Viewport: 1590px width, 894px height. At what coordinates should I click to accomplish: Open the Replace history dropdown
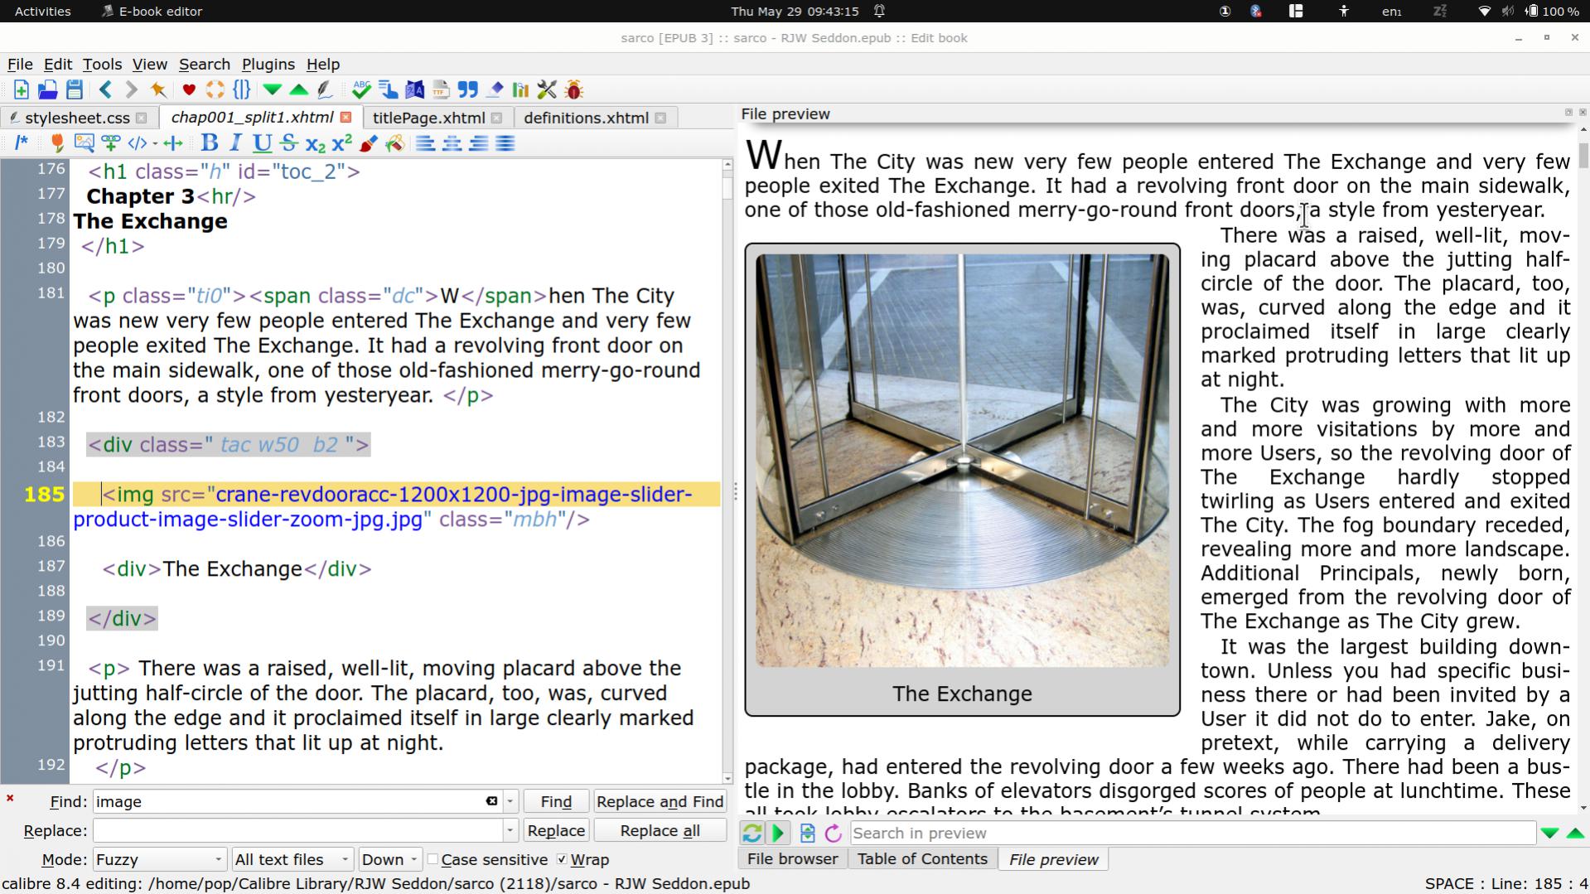pos(510,831)
